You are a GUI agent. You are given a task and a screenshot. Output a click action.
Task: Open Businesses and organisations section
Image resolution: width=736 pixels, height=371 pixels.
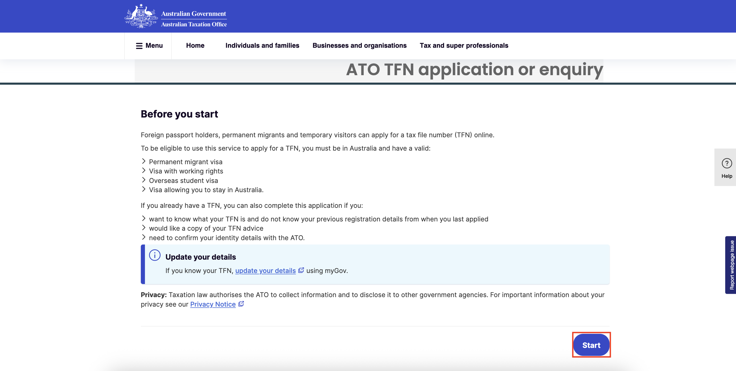click(359, 46)
